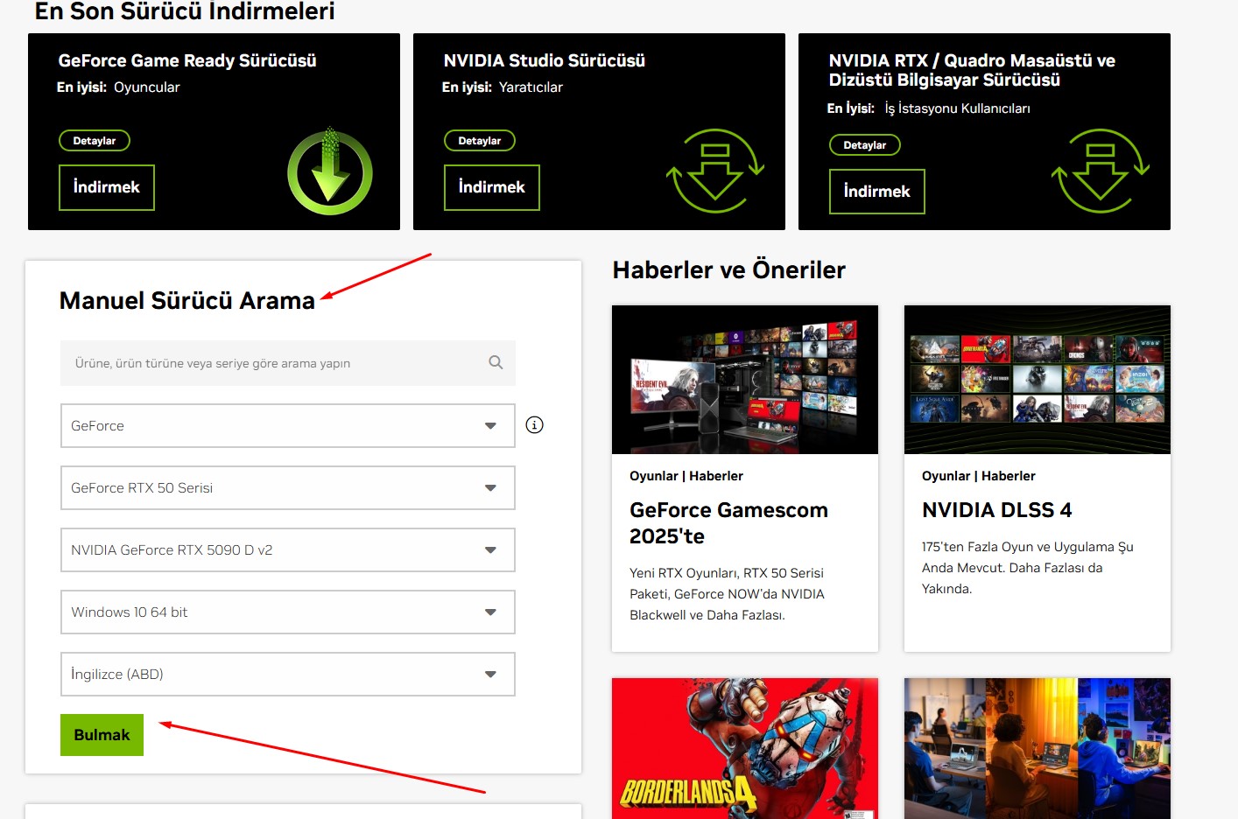
Task: Click İndirmek under GeForce Game Ready Sürücüsü
Action: pyautogui.click(x=107, y=187)
